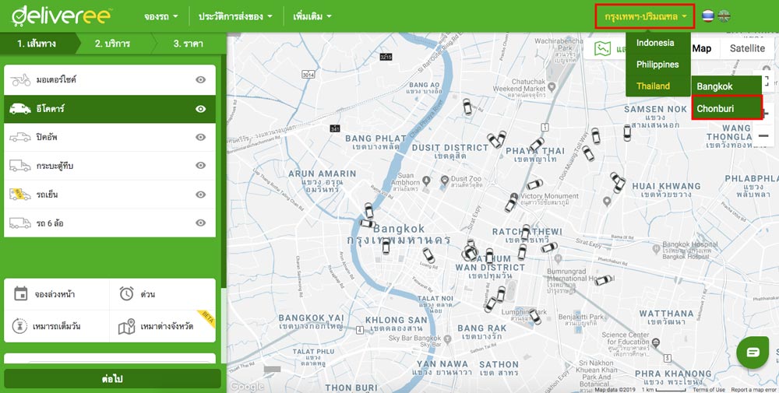779x393 pixels.
Task: Open the ประวัติการส่งของ dropdown
Action: (235, 16)
